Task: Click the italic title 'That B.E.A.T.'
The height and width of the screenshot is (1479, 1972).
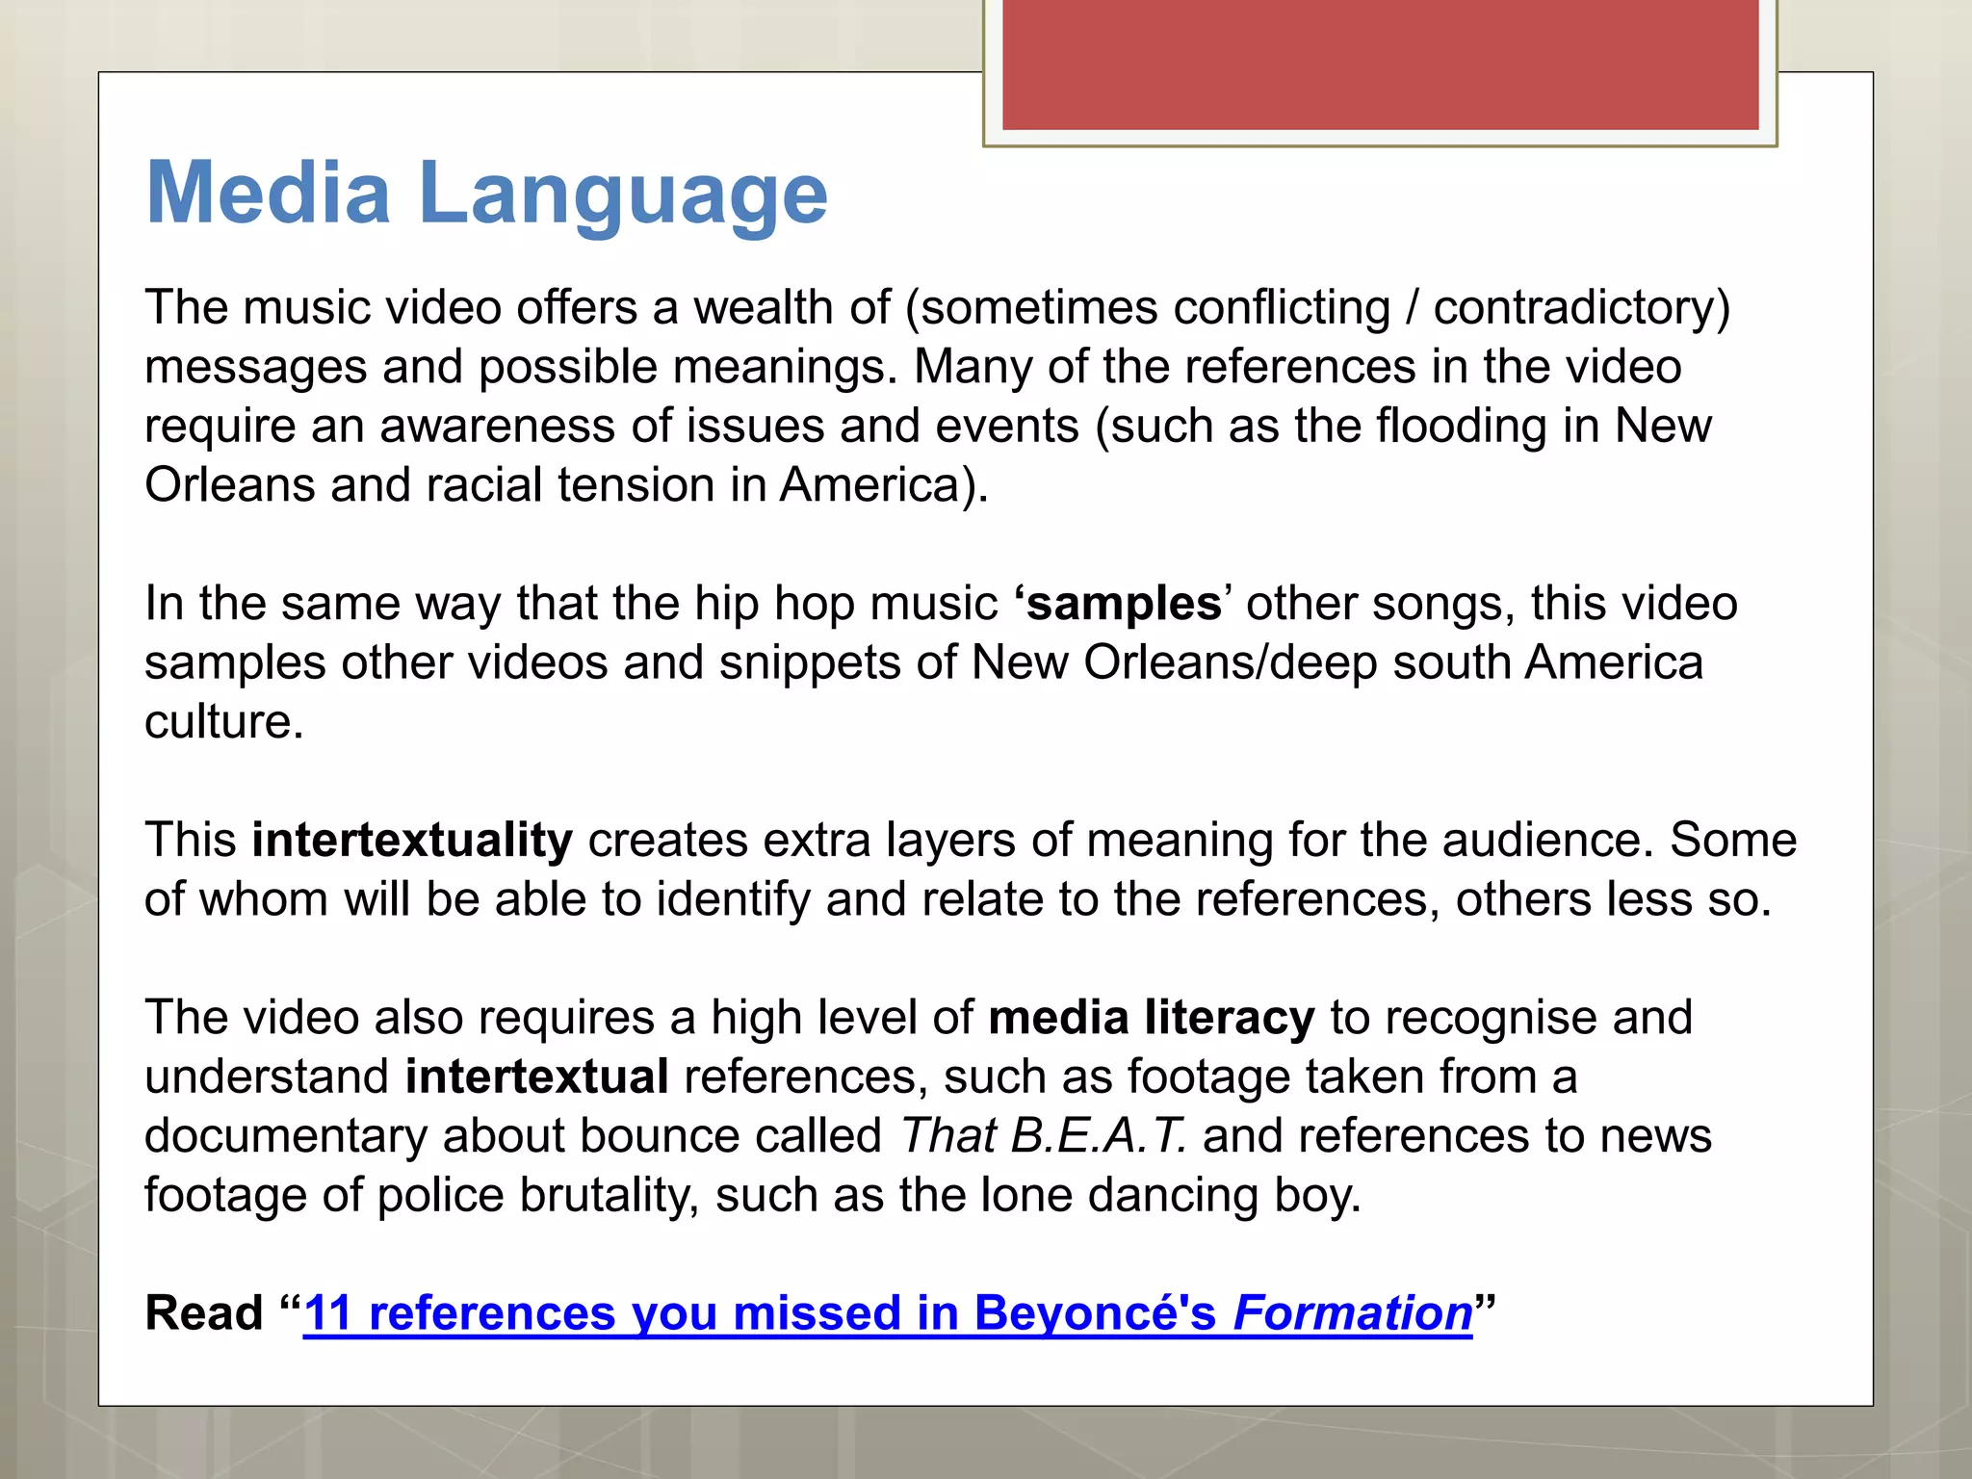Action: [x=1043, y=1136]
